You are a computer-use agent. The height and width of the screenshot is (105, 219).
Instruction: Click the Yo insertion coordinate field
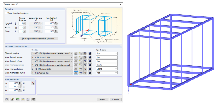pyautogui.click(x=14, y=87)
